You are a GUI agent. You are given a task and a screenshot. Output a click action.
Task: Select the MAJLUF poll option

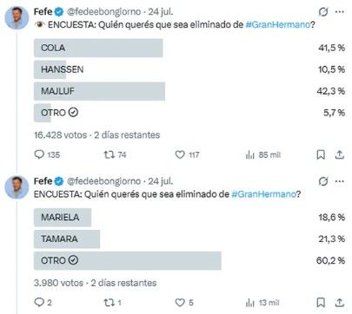pyautogui.click(x=189, y=91)
